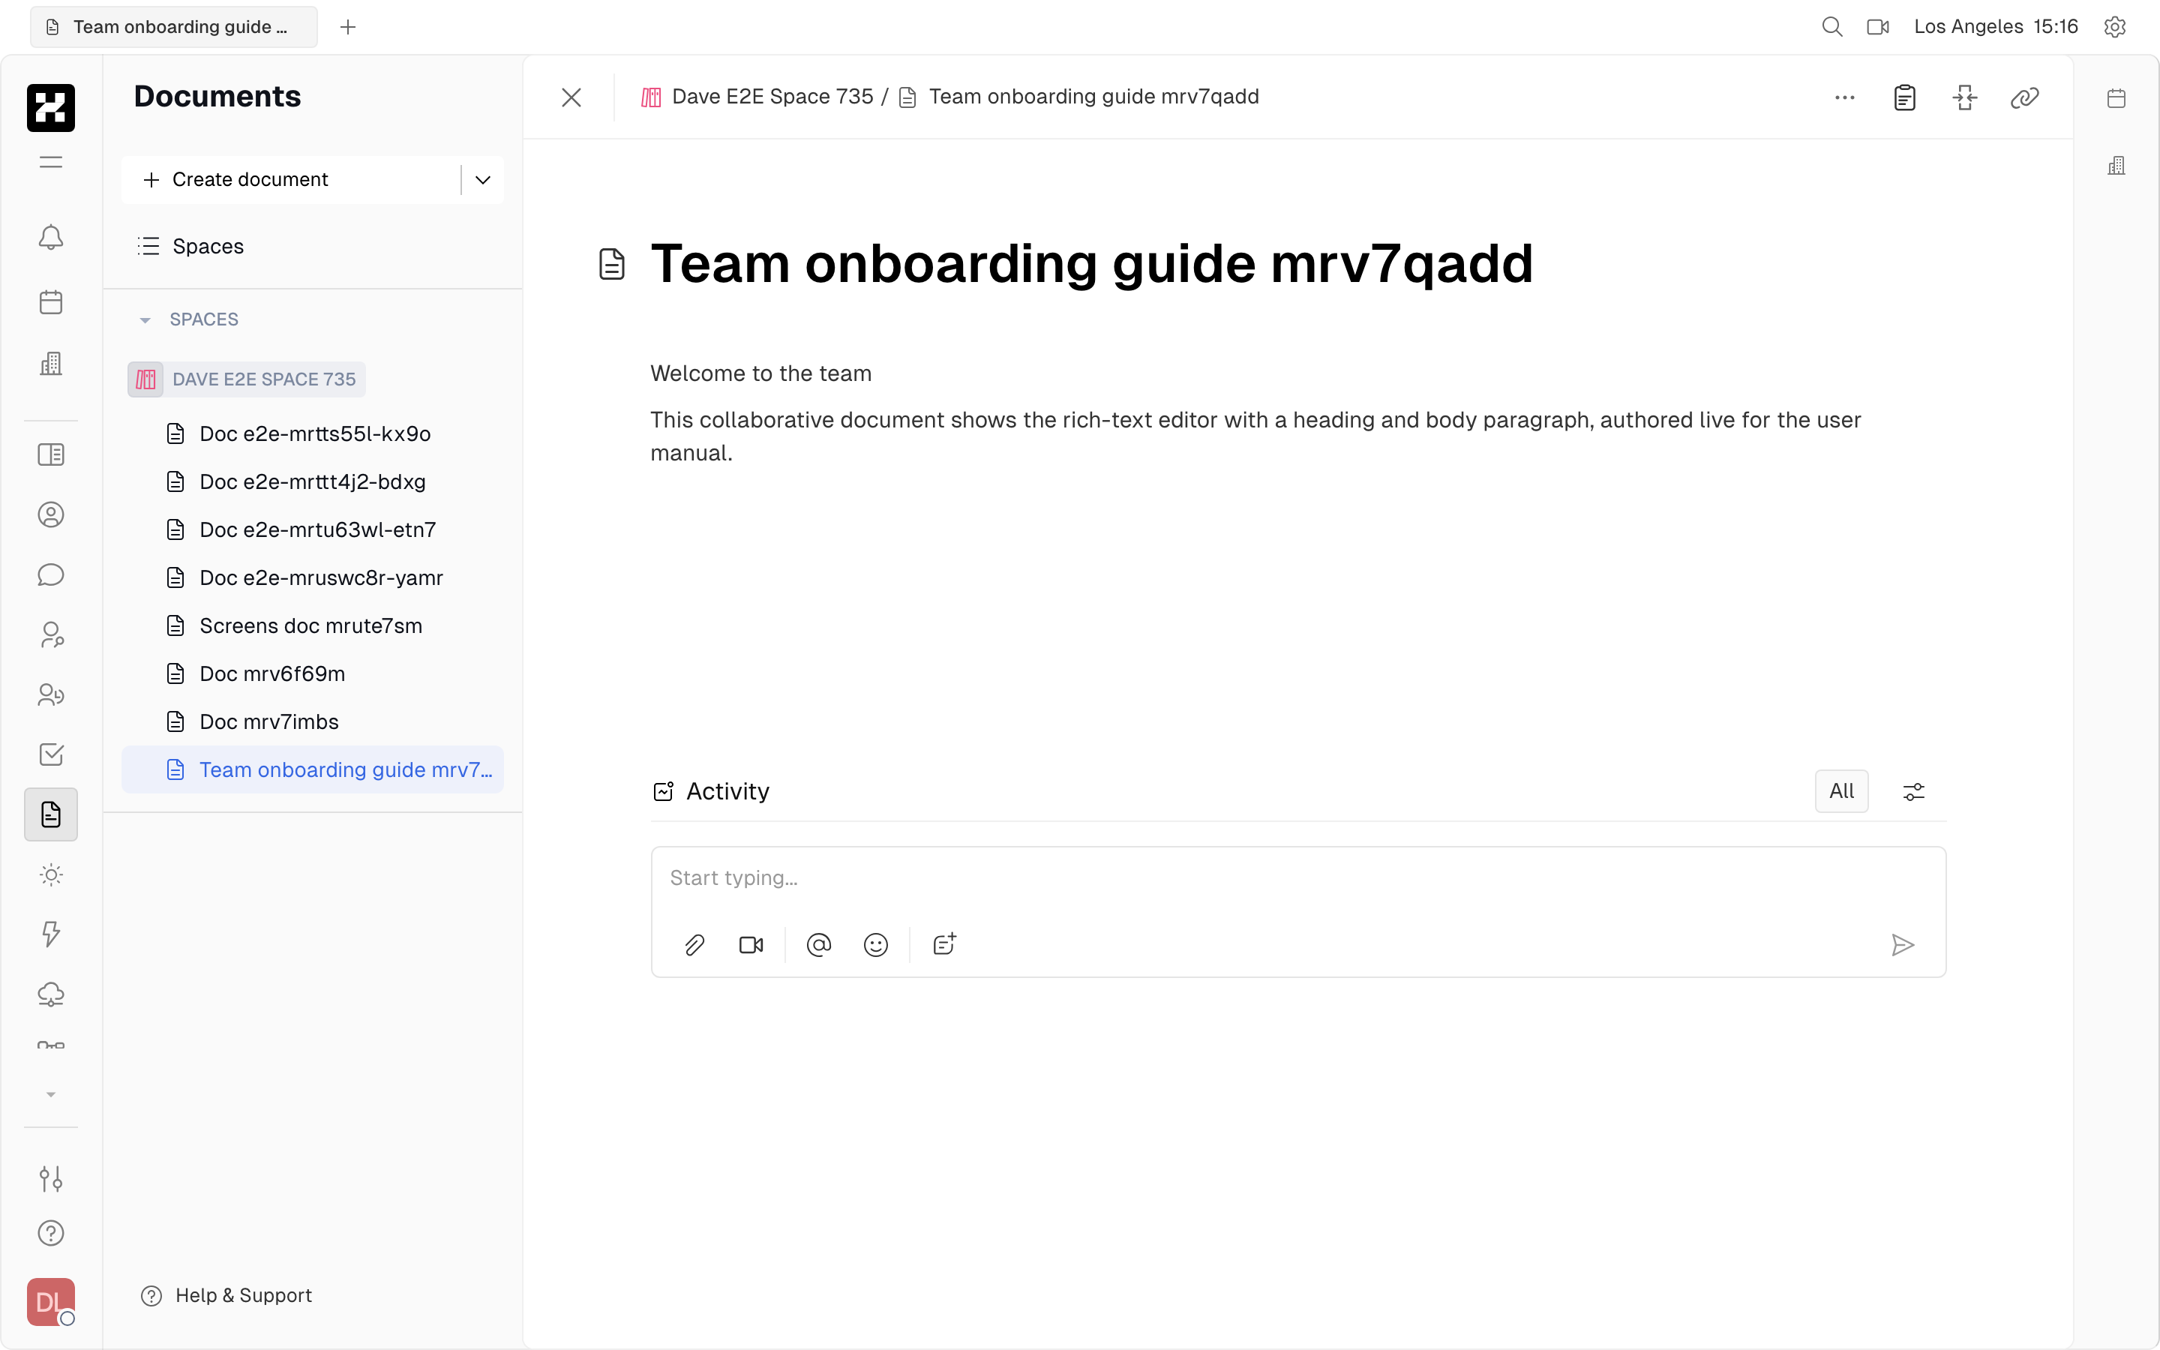Select the All activity filter
2160x1350 pixels.
point(1840,791)
